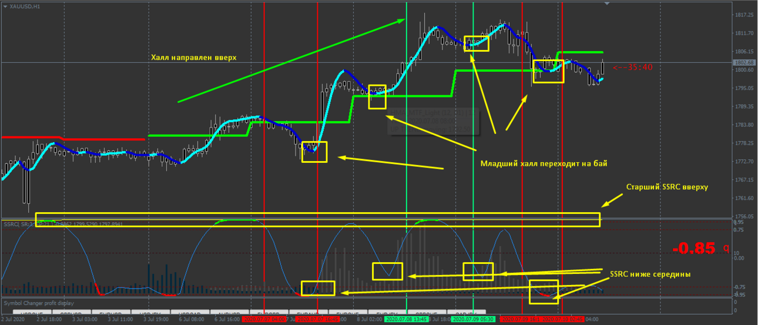Select the 'Халл направлен вверх' text label
The width and height of the screenshot is (758, 325).
pyautogui.click(x=193, y=58)
